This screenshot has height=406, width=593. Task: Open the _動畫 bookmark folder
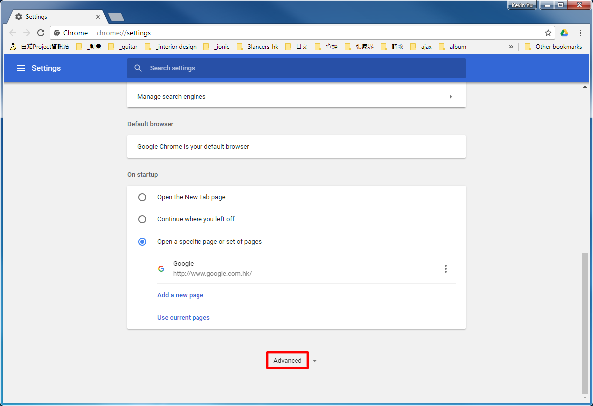(x=89, y=47)
